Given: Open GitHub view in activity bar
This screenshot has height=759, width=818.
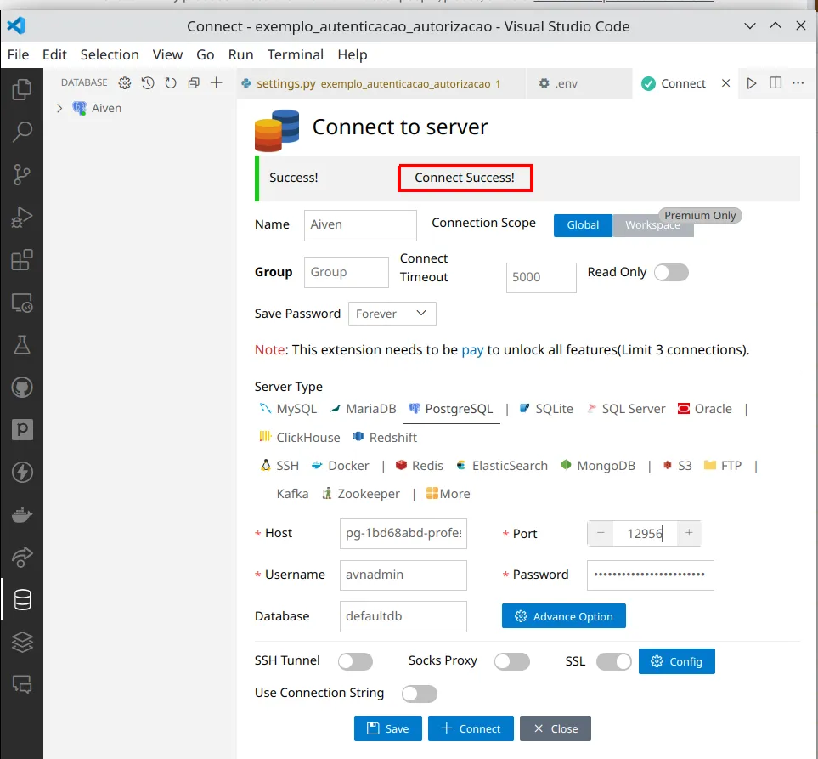Looking at the screenshot, I should 22,388.
